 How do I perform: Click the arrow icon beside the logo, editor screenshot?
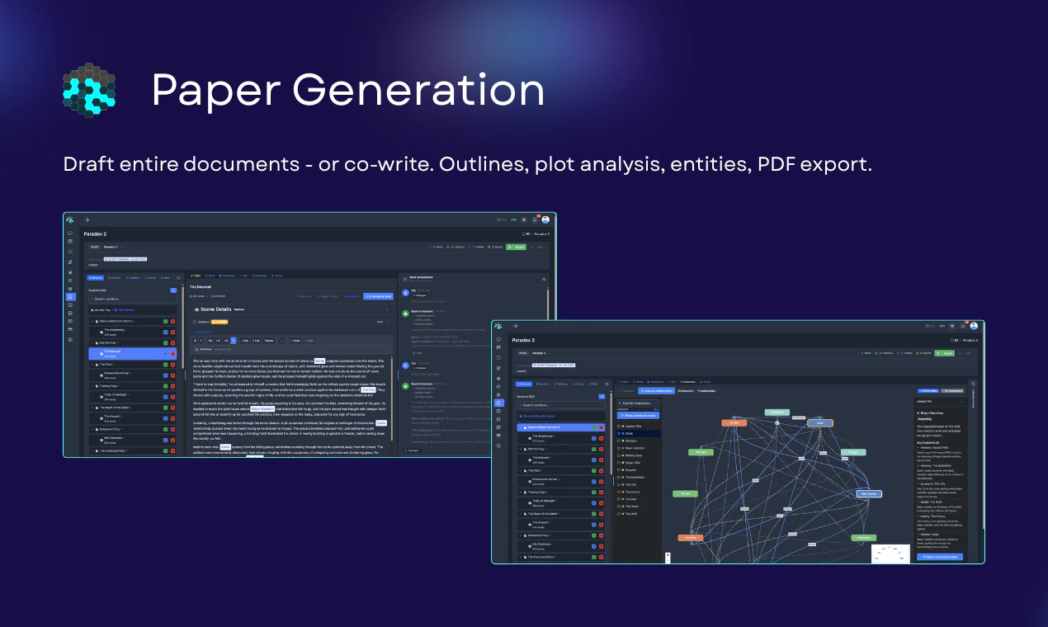pyautogui.click(x=87, y=219)
